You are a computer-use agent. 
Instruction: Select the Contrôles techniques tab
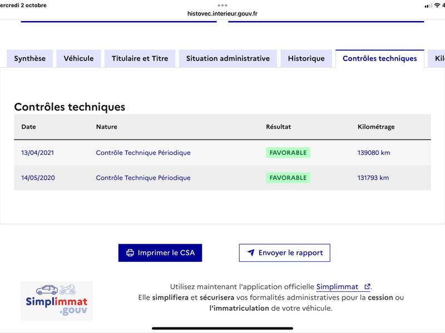380,58
